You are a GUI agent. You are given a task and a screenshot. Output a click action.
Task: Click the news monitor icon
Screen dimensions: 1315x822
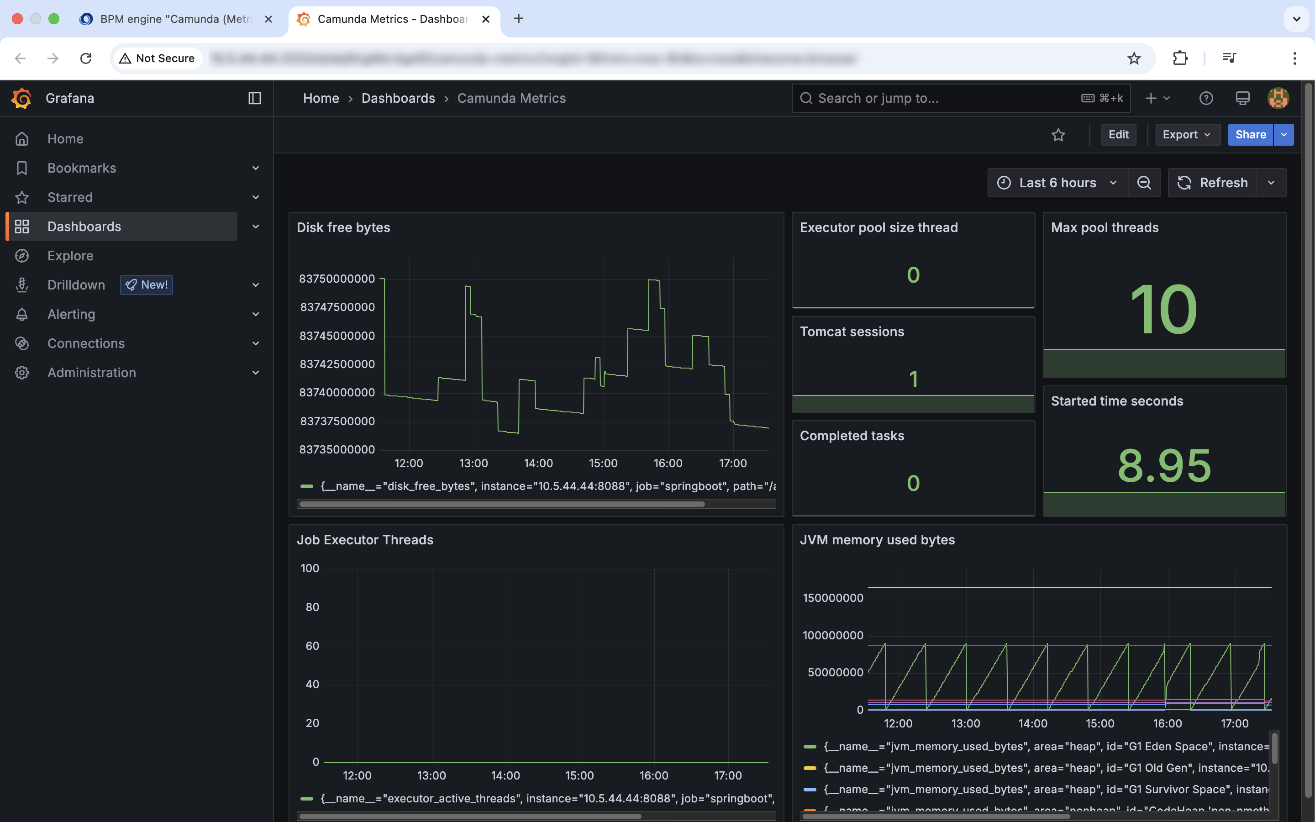(1242, 98)
